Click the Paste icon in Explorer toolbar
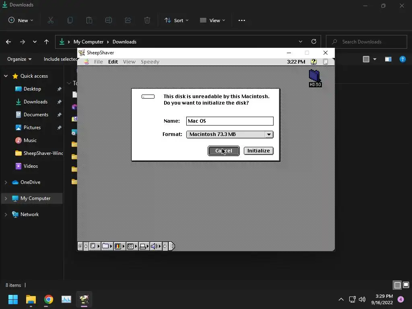The width and height of the screenshot is (412, 309). 89,20
